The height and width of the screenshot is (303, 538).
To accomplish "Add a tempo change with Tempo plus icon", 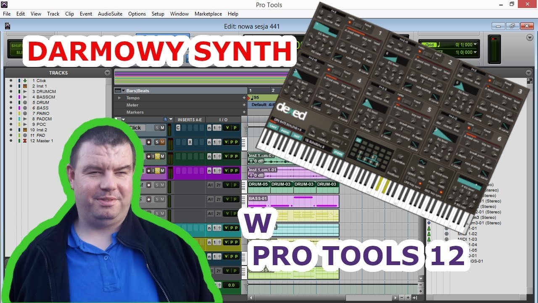I will pos(244,98).
